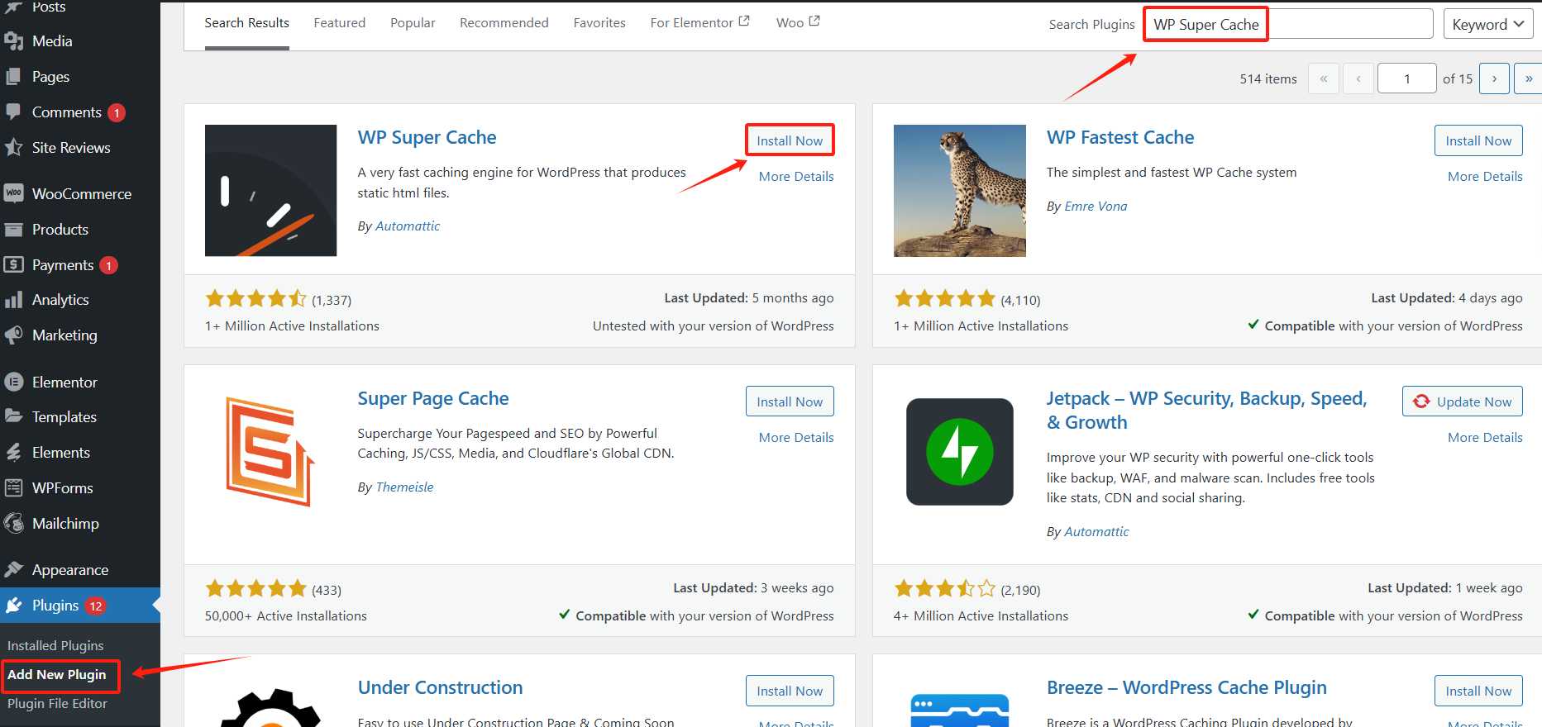
Task: Click the Analytics bar chart icon
Action: point(13,299)
